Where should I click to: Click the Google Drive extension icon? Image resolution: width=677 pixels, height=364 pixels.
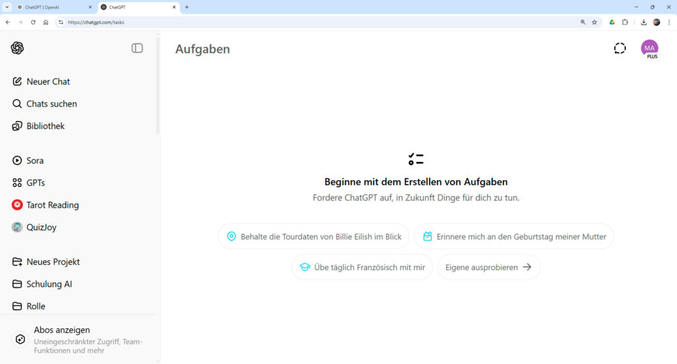tap(612, 22)
